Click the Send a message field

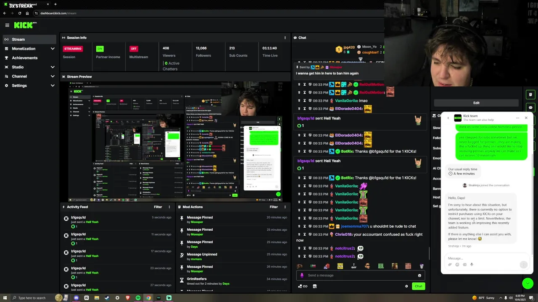pyautogui.click(x=361, y=275)
